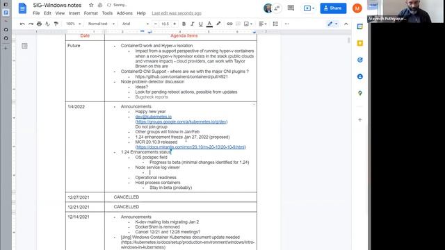Screen dimensions: 445x250
Task: Click the Node service log viewer line
Action: [158, 167]
